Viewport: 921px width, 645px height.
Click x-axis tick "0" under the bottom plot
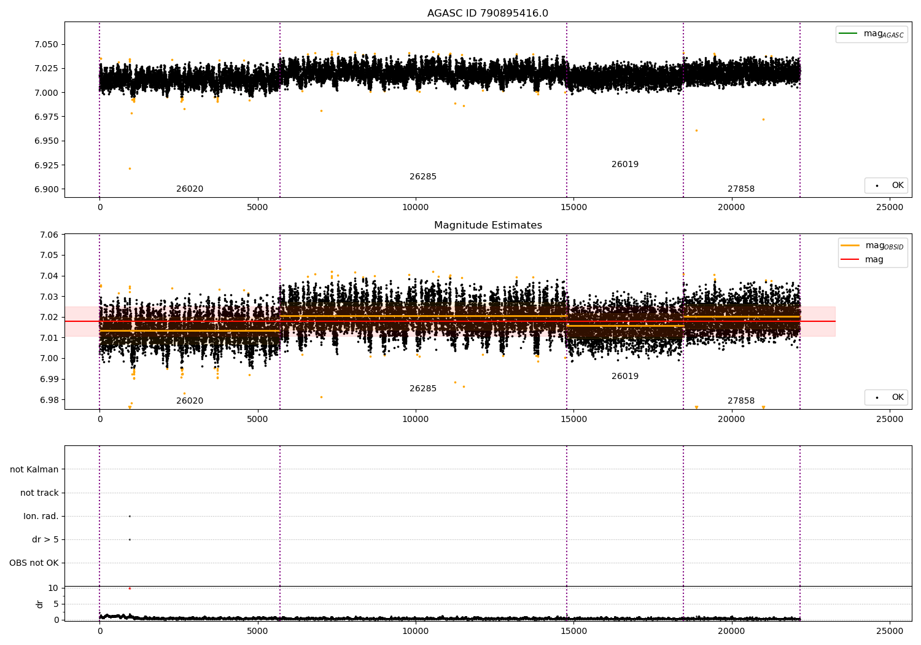(99, 630)
